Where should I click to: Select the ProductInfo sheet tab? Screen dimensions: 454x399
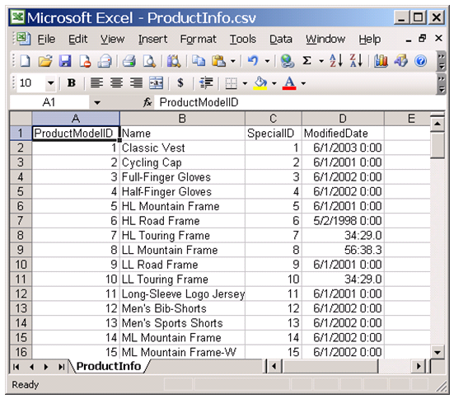click(x=109, y=366)
